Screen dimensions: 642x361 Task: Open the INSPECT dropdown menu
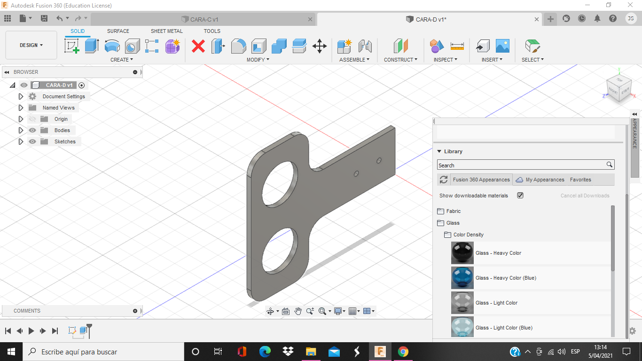[446, 60]
